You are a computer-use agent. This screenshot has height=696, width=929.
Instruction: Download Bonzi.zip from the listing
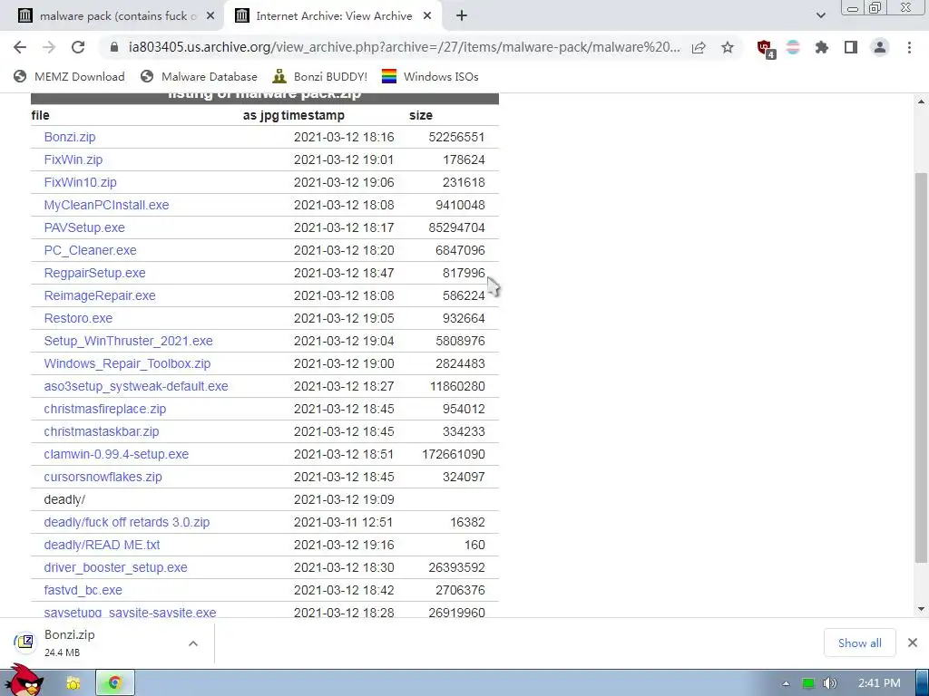pyautogui.click(x=69, y=138)
